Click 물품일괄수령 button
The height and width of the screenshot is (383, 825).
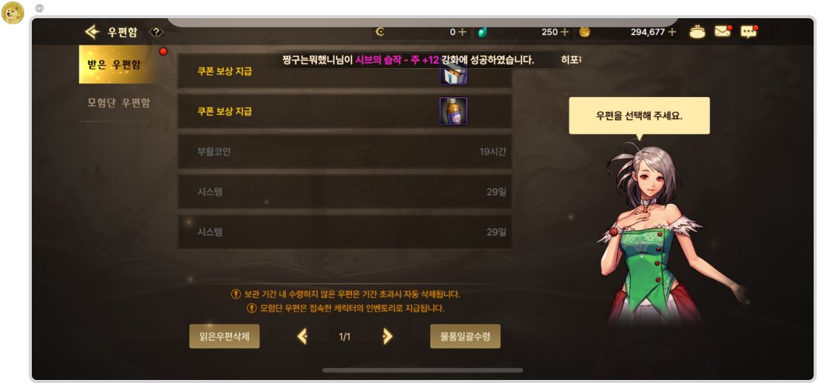pos(465,336)
